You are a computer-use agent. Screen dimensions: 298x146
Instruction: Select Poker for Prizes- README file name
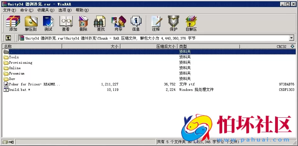click(35, 84)
